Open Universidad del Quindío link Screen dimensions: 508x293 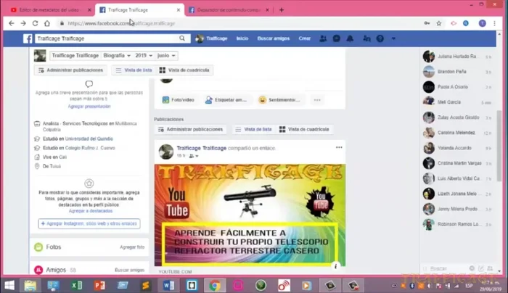(89, 139)
